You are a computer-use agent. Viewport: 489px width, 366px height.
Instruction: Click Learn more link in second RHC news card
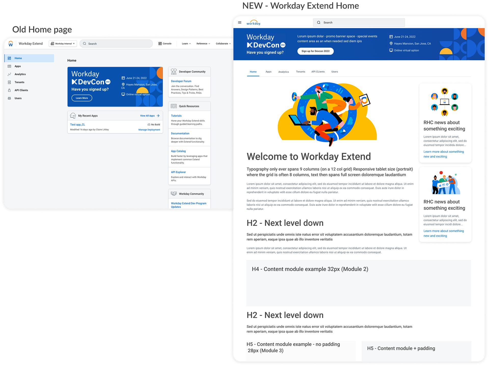[443, 233]
